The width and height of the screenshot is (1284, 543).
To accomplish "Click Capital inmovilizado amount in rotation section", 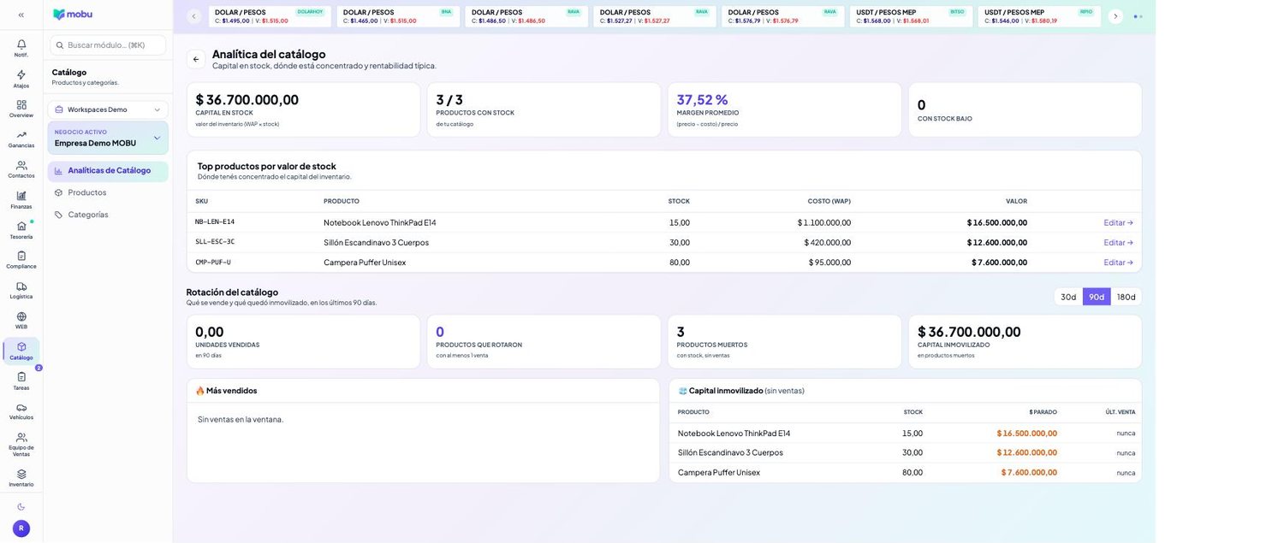I will coord(969,332).
